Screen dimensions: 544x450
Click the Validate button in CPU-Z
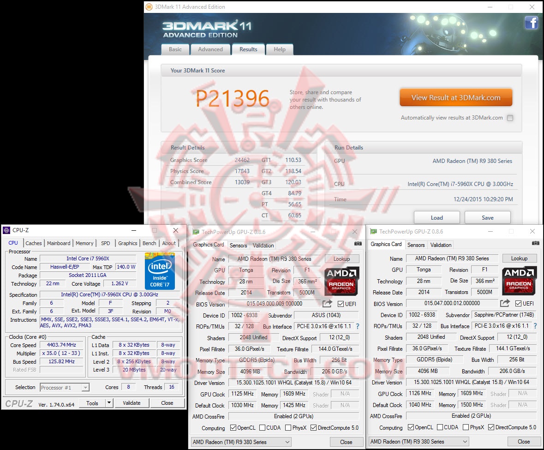tap(132, 403)
